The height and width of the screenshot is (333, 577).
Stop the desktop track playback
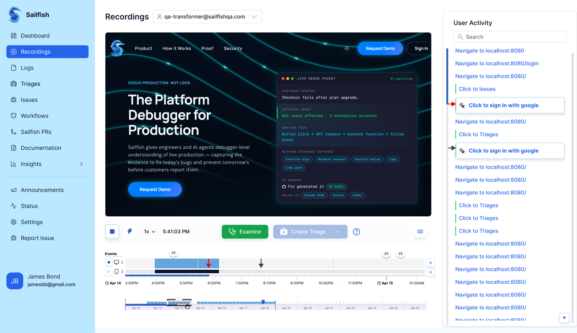[x=109, y=262]
